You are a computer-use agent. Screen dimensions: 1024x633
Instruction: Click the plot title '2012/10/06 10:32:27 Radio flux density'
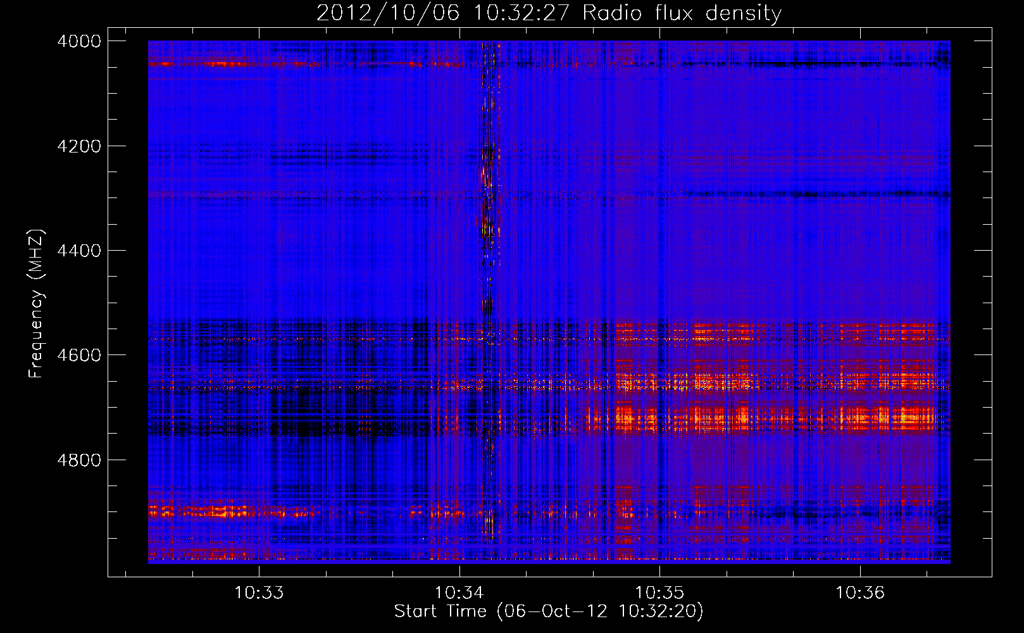point(549,13)
